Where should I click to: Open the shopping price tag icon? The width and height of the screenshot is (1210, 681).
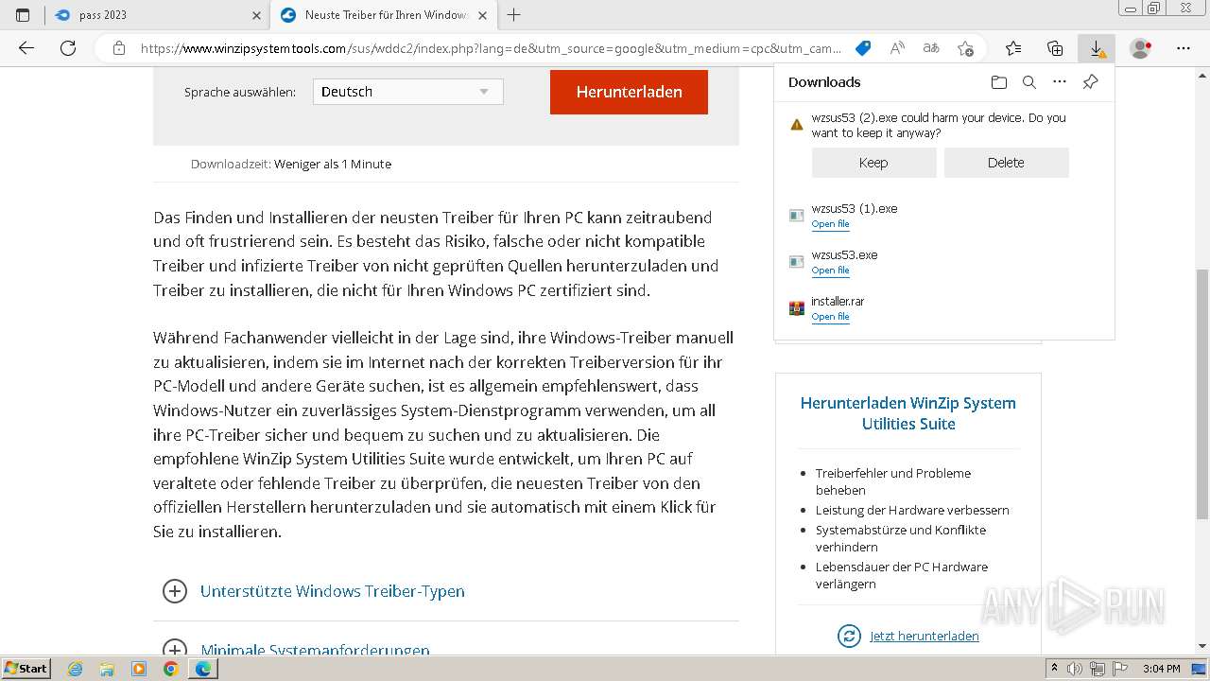(x=862, y=48)
